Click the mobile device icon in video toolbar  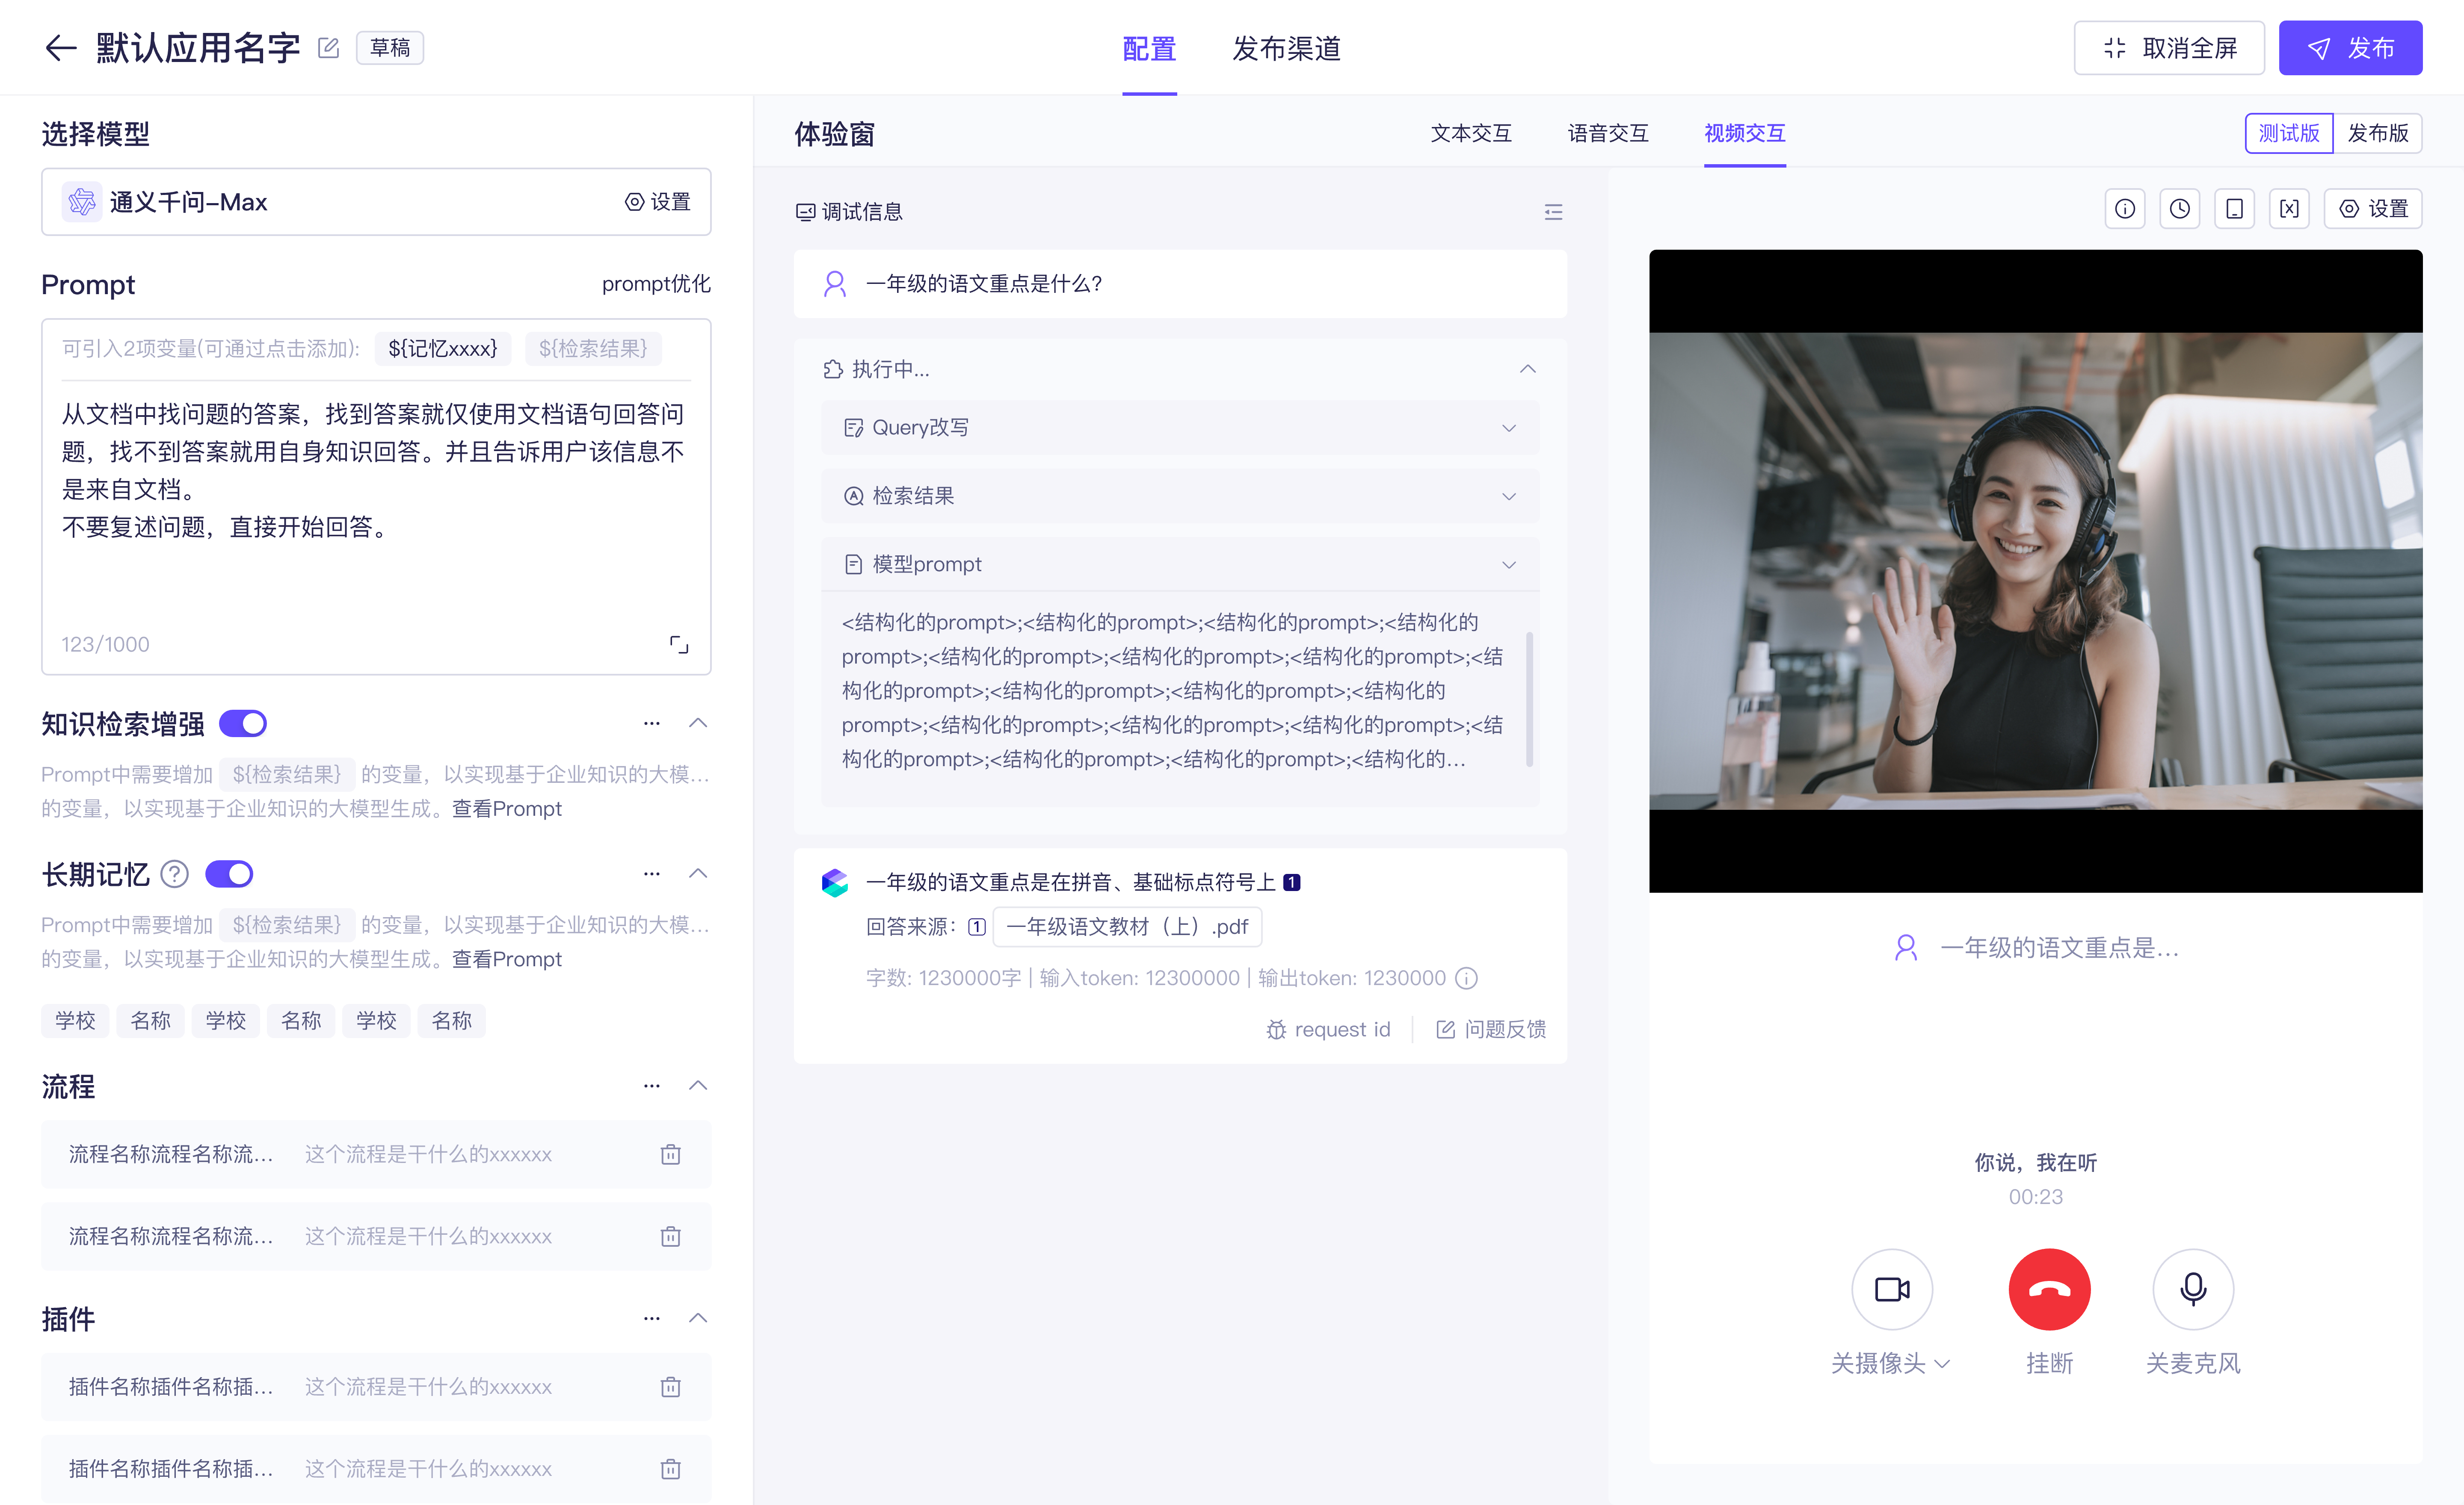2235,208
